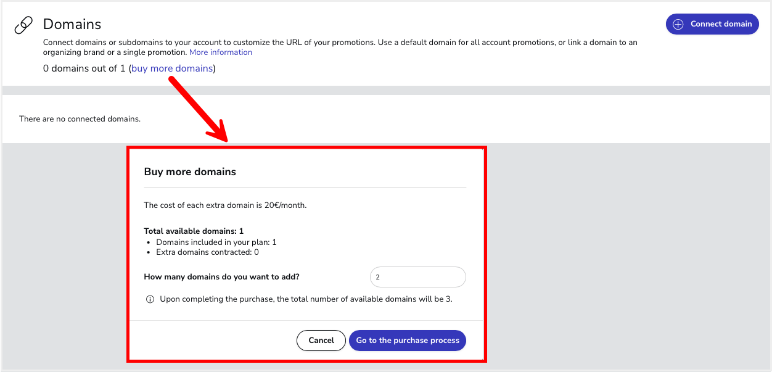Select the Domains page heading

tap(72, 25)
